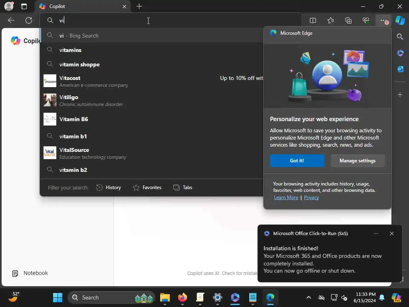Show hidden system tray icons

pos(309,297)
